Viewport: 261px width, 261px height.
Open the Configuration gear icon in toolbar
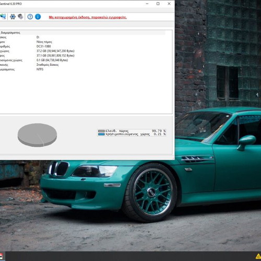13,17
